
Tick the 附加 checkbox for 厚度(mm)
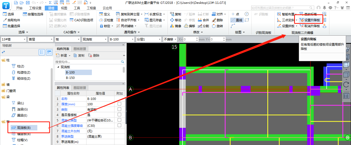tap(119, 104)
